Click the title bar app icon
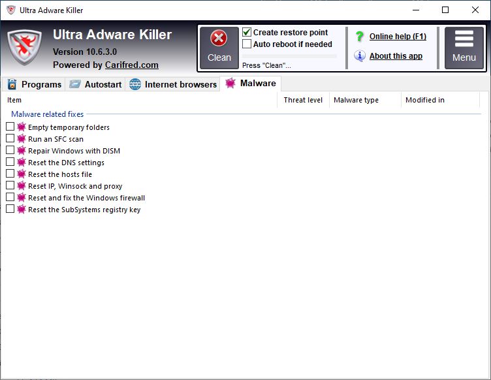 pyautogui.click(x=11, y=10)
